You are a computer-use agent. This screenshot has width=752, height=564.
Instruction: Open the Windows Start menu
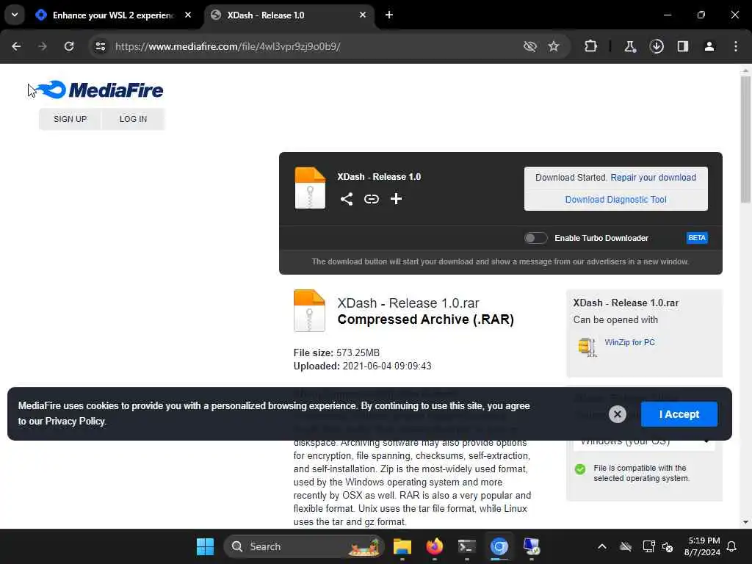click(206, 546)
